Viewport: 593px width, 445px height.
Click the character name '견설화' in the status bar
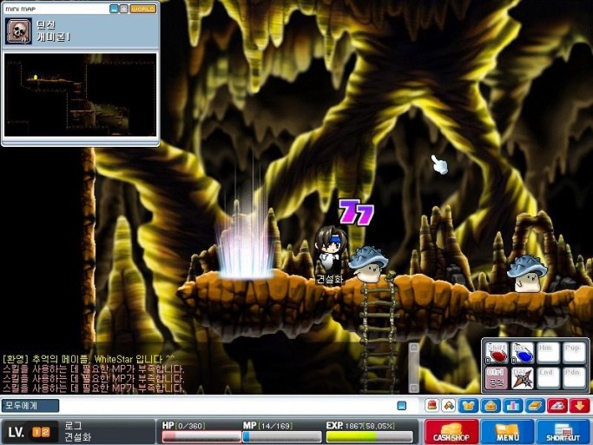(x=77, y=437)
